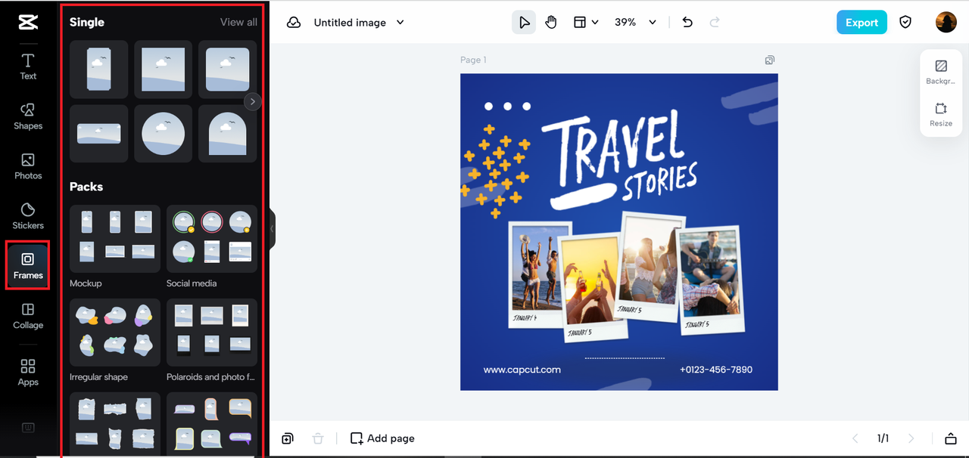The width and height of the screenshot is (969, 458).
Task: Select the wide landscape single frame
Action: pos(99,134)
